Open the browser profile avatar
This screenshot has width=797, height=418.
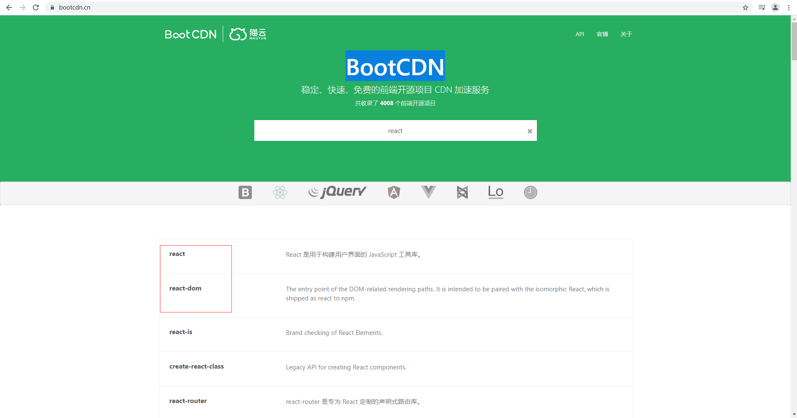tap(775, 7)
